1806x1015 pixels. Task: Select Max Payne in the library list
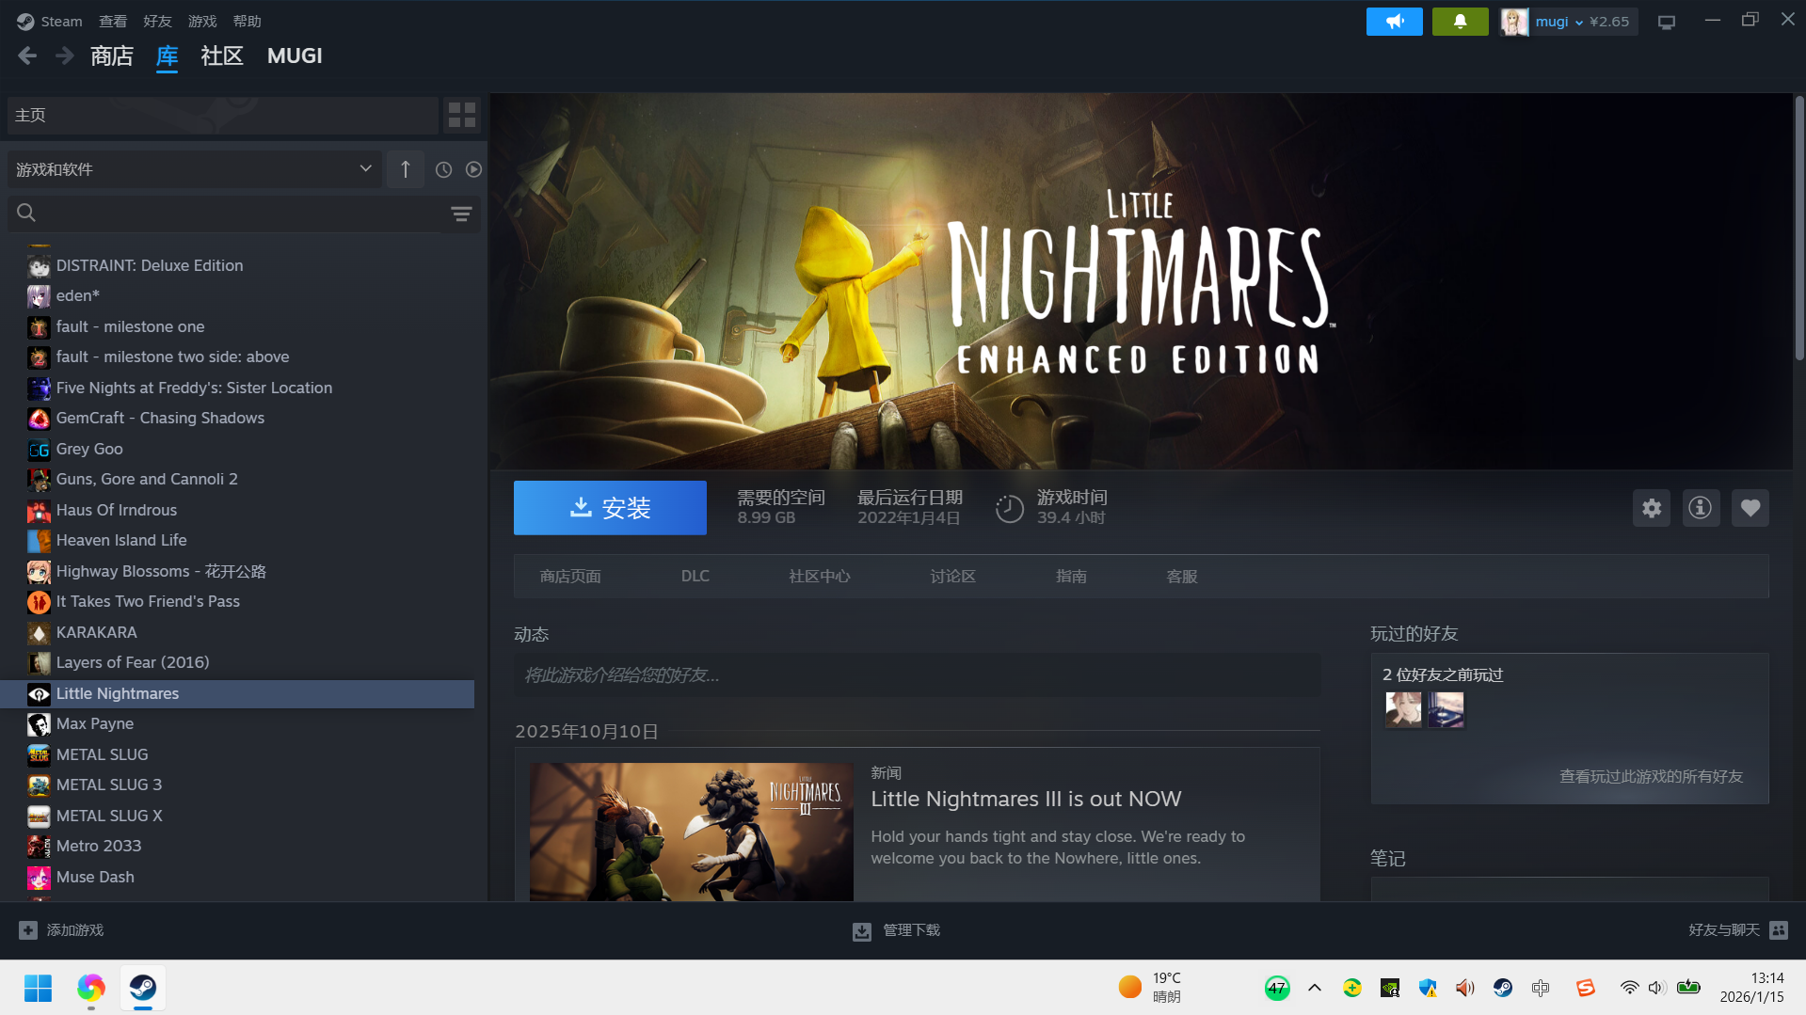click(237, 724)
